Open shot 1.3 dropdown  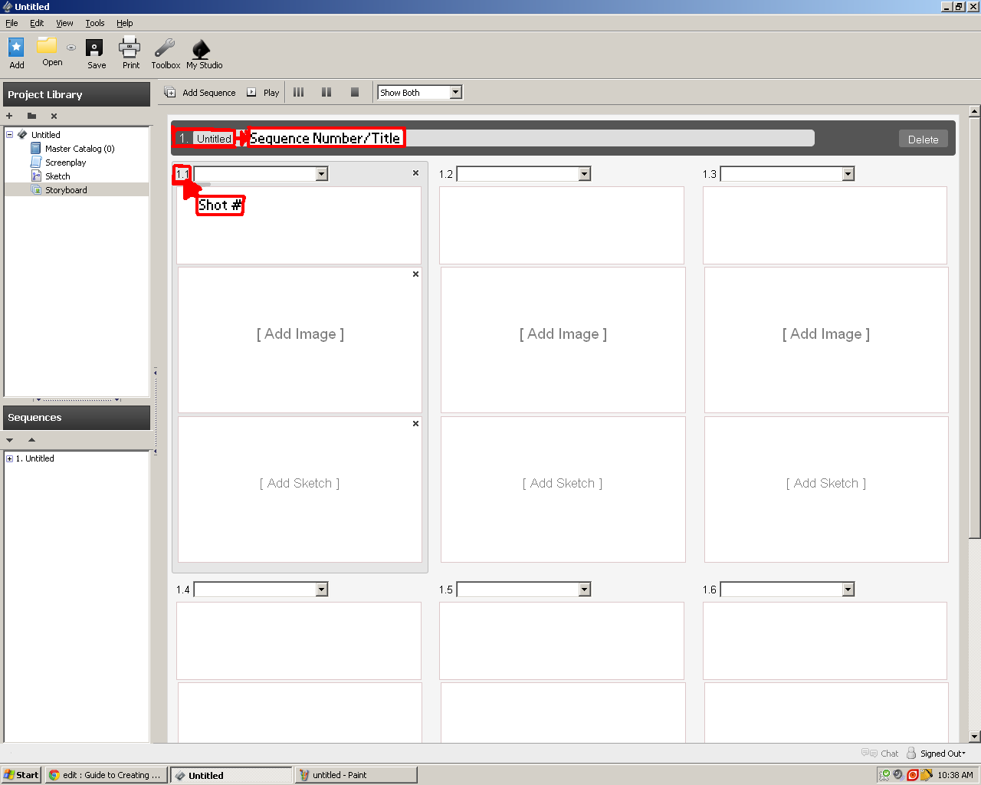(848, 174)
